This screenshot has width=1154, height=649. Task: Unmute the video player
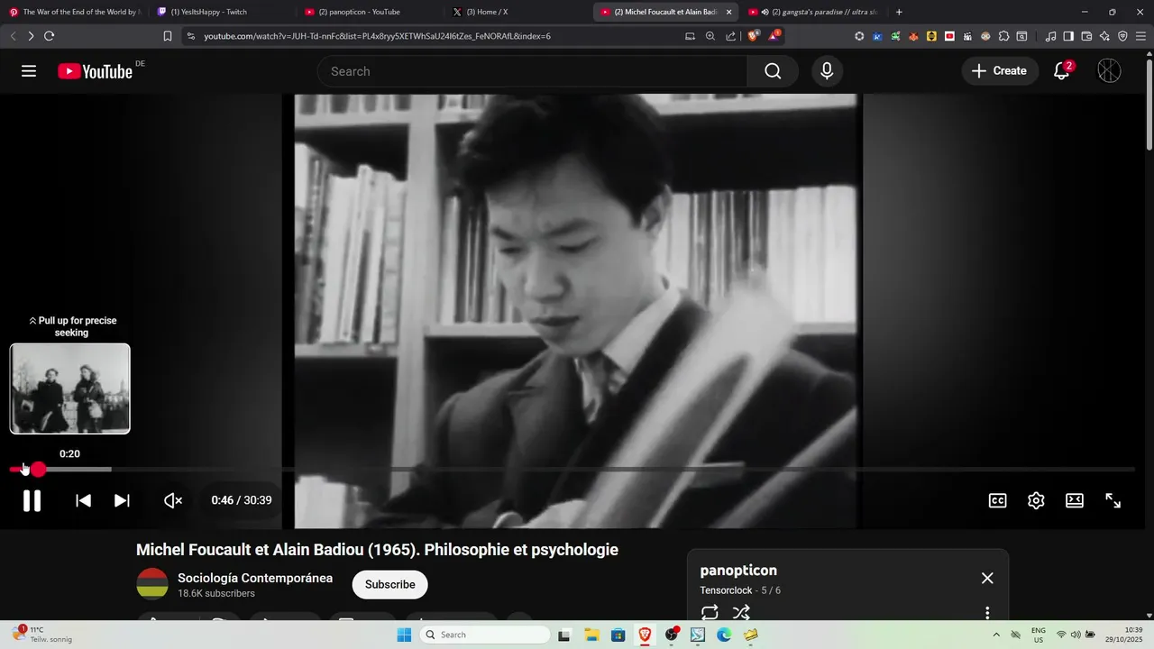(x=173, y=500)
